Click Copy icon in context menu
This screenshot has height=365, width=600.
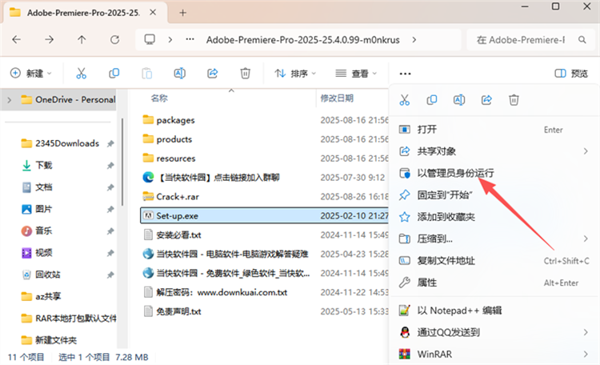432,100
